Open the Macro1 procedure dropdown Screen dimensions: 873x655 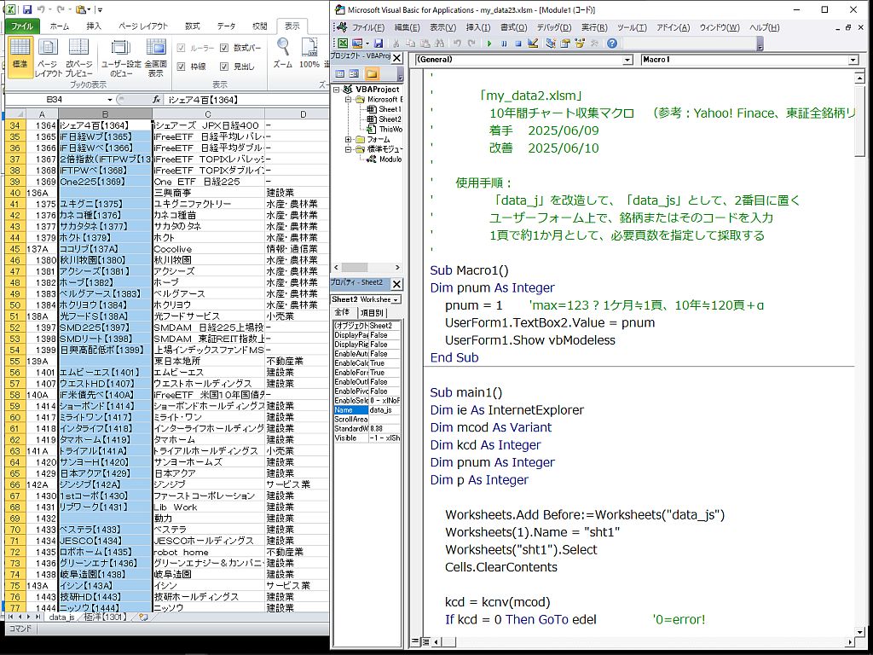pyautogui.click(x=853, y=60)
